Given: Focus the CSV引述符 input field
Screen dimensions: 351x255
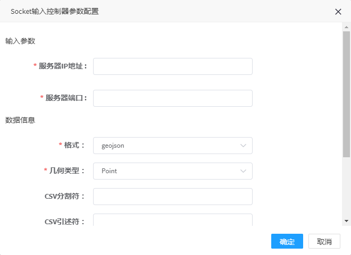Looking at the screenshot, I should [173, 220].
